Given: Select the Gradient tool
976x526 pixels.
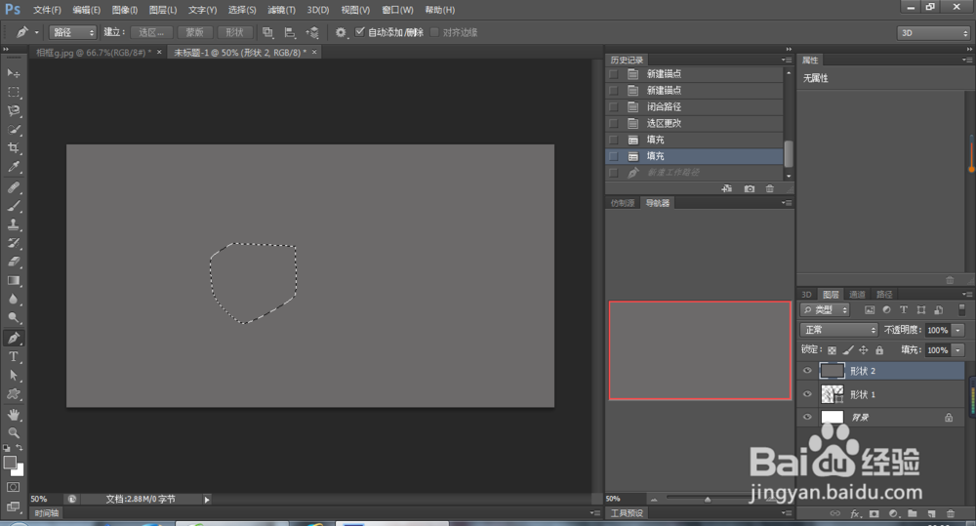Looking at the screenshot, I should pos(13,281).
